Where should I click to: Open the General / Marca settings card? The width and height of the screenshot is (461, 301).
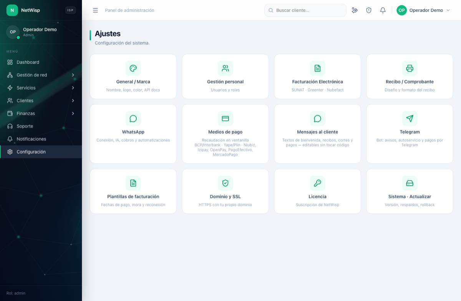(133, 76)
